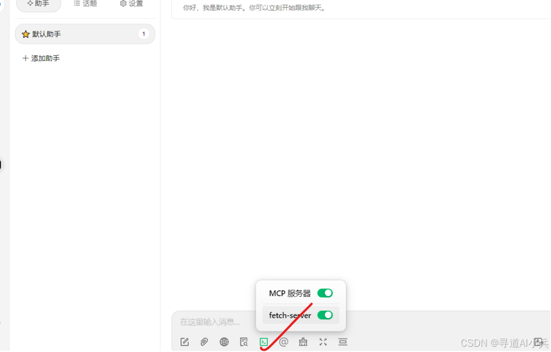Viewport: 551px width, 352px height.
Task: Toggle the MCP 服务器 switch off
Action: click(x=325, y=293)
